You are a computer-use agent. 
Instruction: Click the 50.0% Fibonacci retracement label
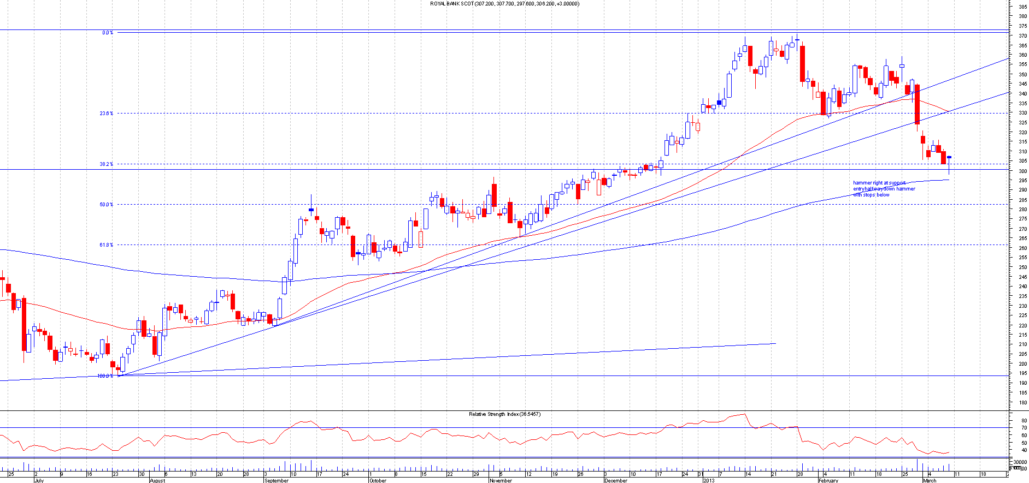click(x=106, y=205)
